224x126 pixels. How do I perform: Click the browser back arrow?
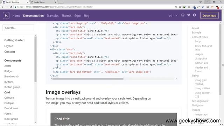point(3,7)
